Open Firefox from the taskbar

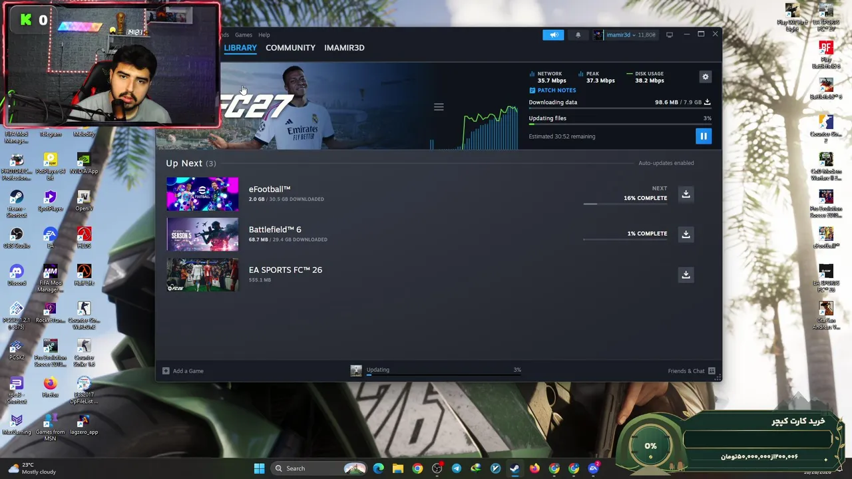tap(534, 468)
